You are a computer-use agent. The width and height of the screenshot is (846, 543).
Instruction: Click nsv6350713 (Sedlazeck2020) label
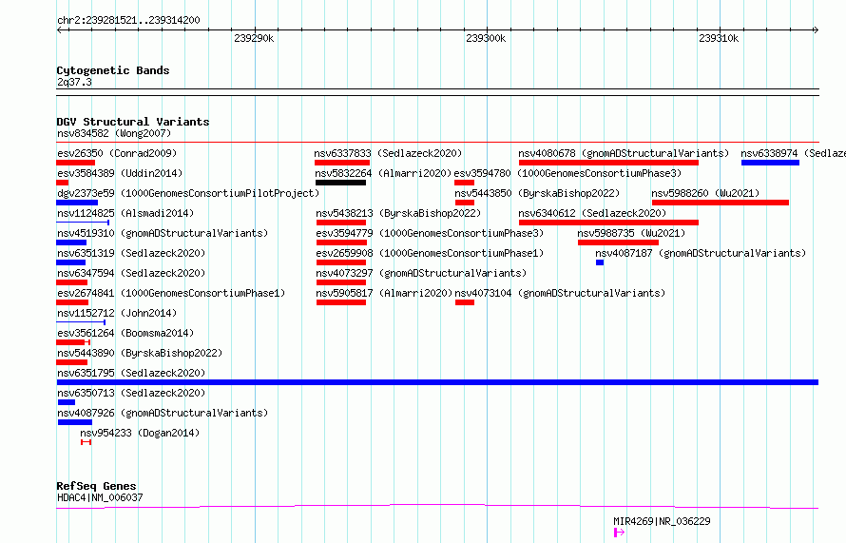pyautogui.click(x=131, y=393)
